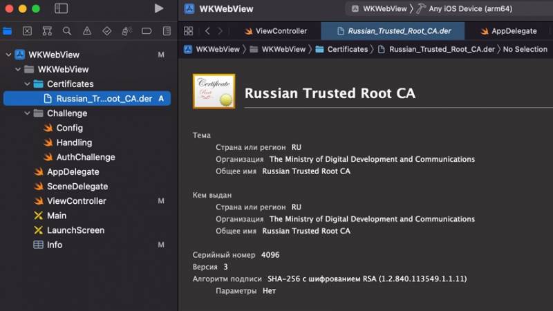This screenshot has width=553, height=311.
Task: Run the project with the play button
Action: tap(159, 8)
